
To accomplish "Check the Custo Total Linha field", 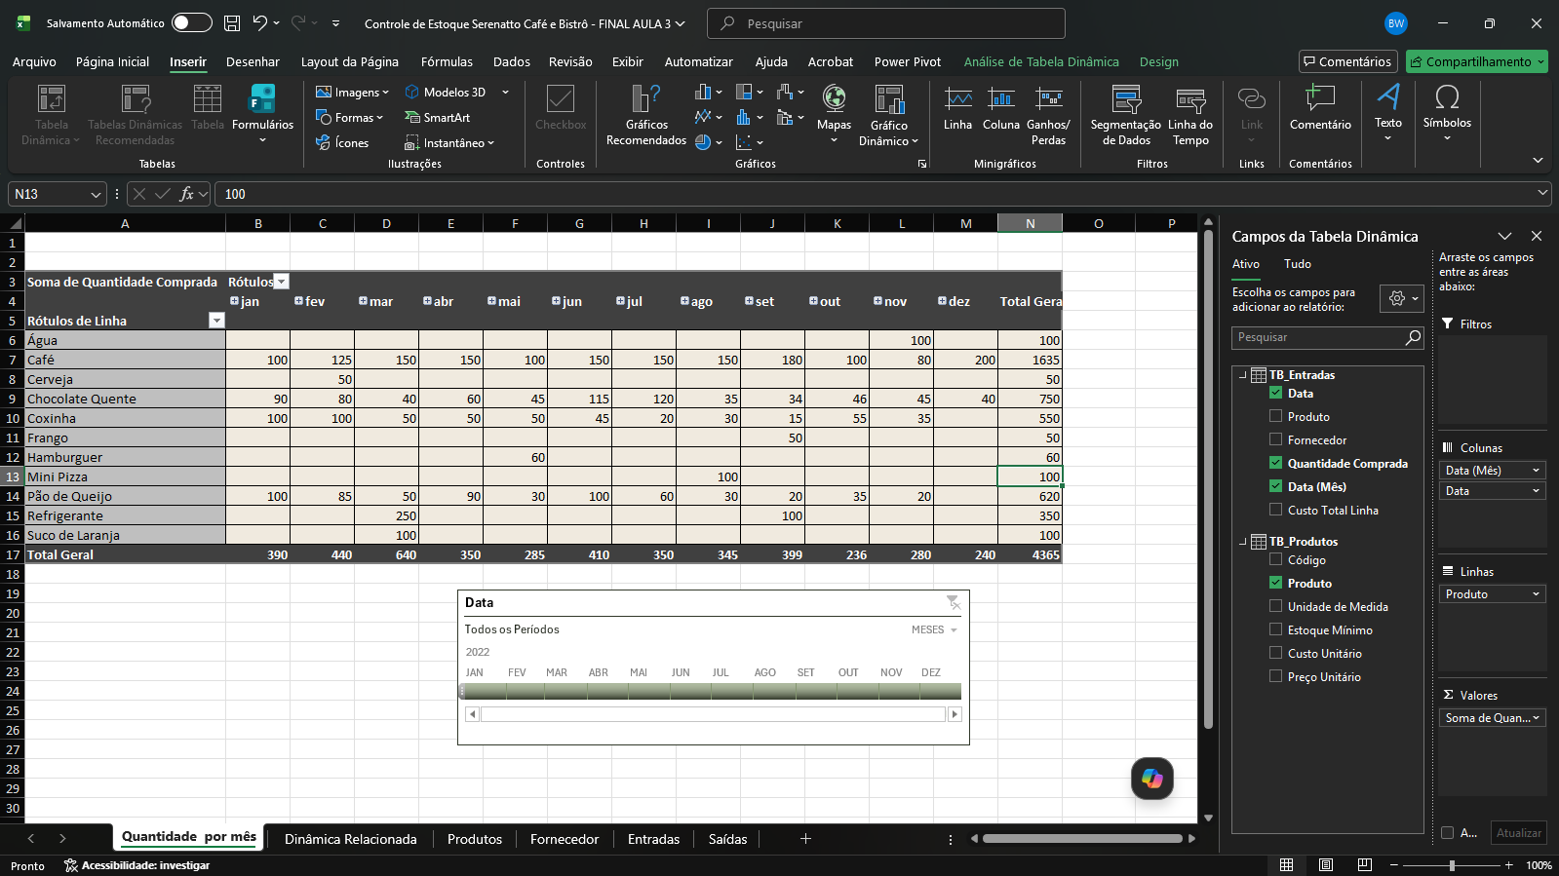I will [1275, 510].
